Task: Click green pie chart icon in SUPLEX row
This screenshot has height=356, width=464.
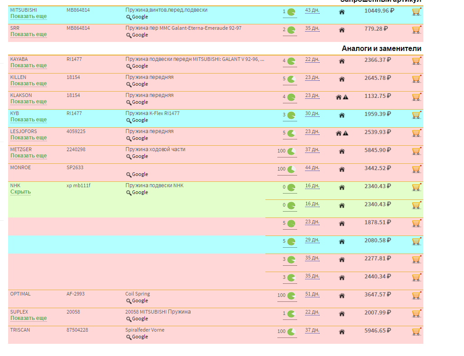Action: click(292, 314)
